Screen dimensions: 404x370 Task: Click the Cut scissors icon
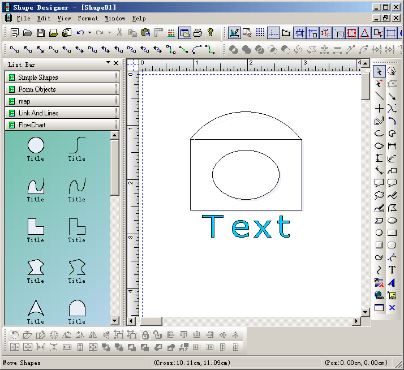[119, 33]
